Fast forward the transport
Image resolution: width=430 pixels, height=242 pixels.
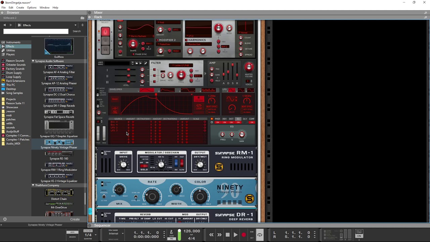[219, 235]
